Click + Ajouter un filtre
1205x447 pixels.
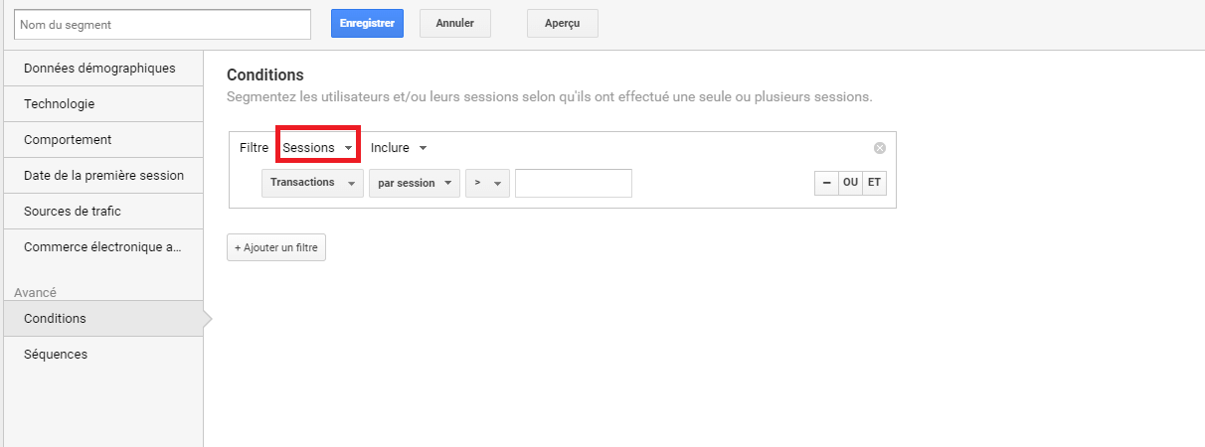[x=276, y=247]
